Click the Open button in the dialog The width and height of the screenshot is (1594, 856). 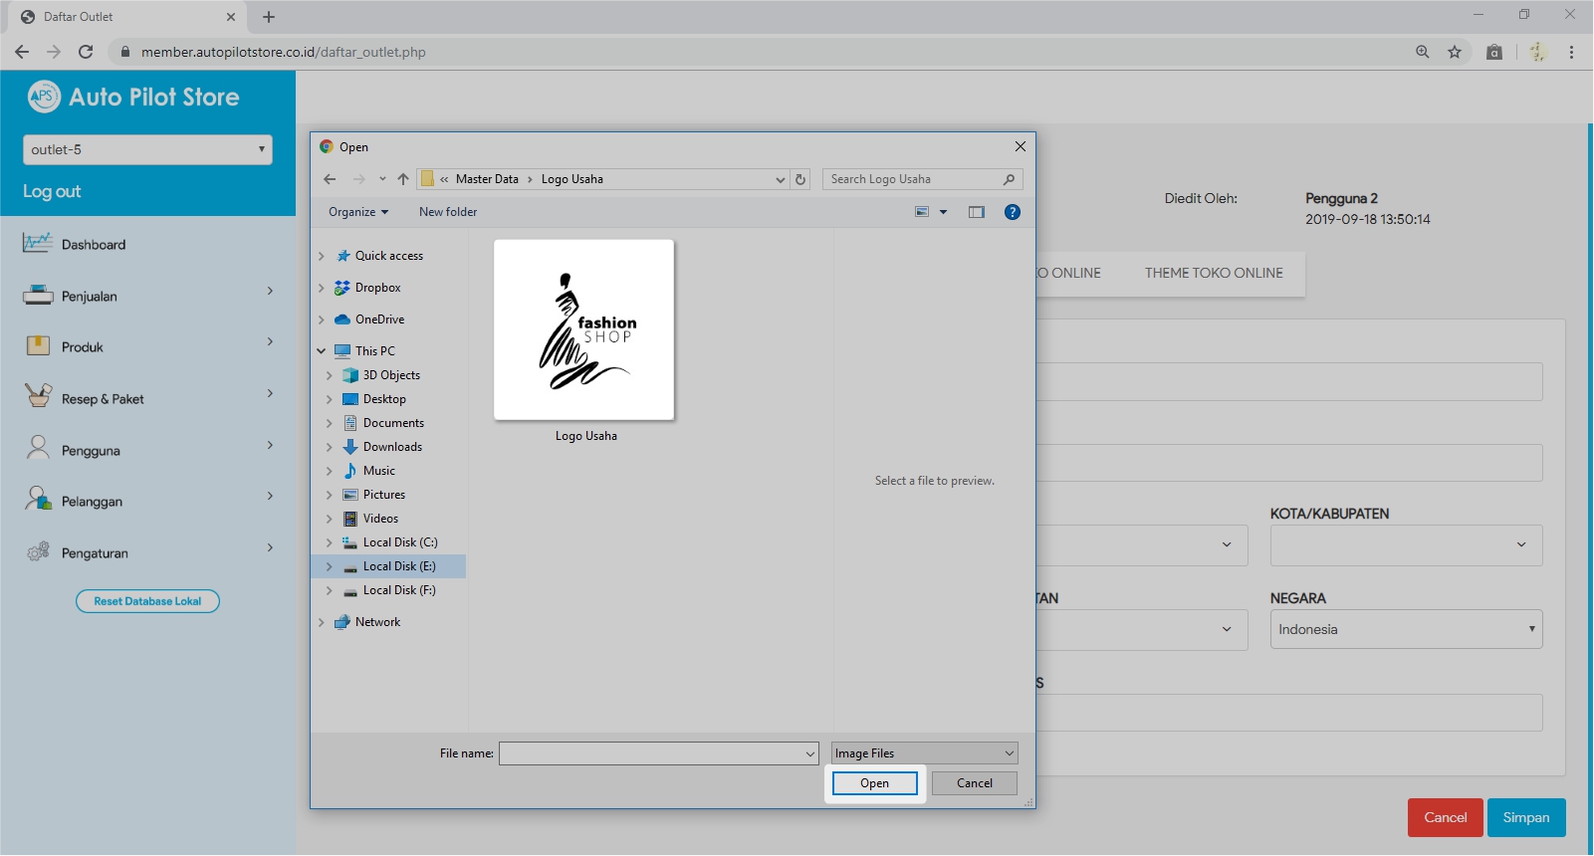[874, 783]
